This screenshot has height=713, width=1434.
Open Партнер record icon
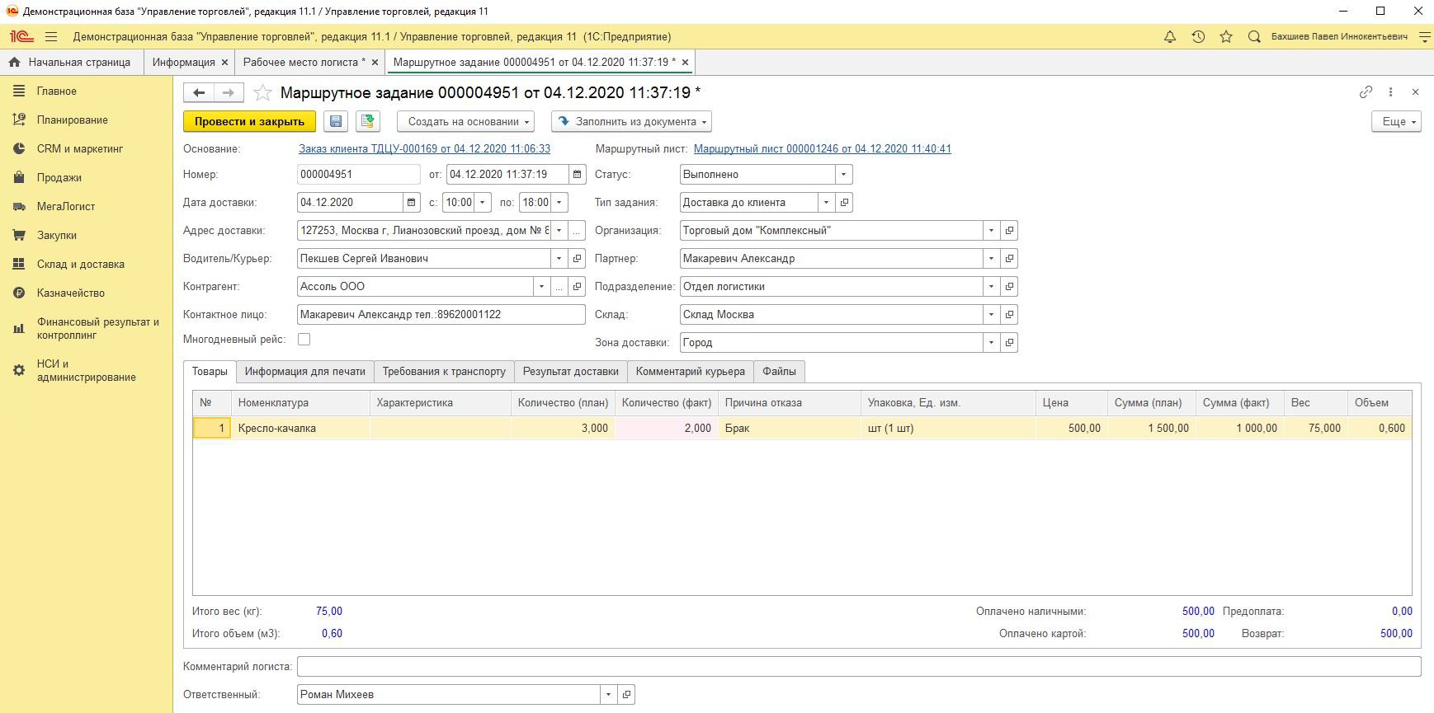coord(1009,259)
